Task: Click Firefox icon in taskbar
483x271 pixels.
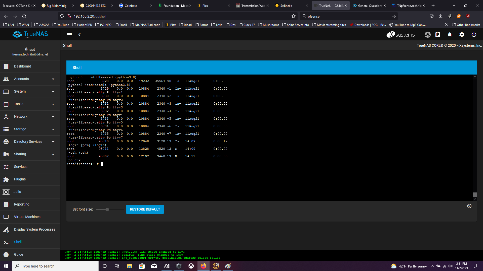Action: [x=204, y=266]
